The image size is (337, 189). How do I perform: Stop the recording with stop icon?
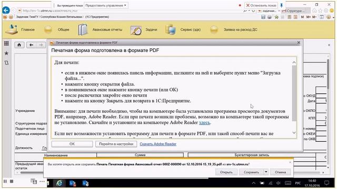12,181
